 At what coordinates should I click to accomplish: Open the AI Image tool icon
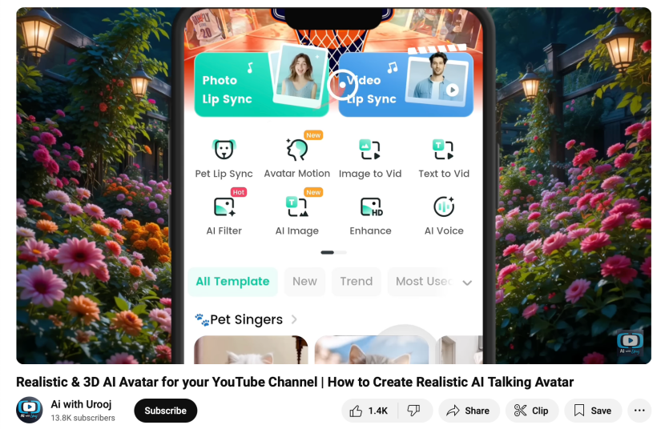pyautogui.click(x=297, y=207)
